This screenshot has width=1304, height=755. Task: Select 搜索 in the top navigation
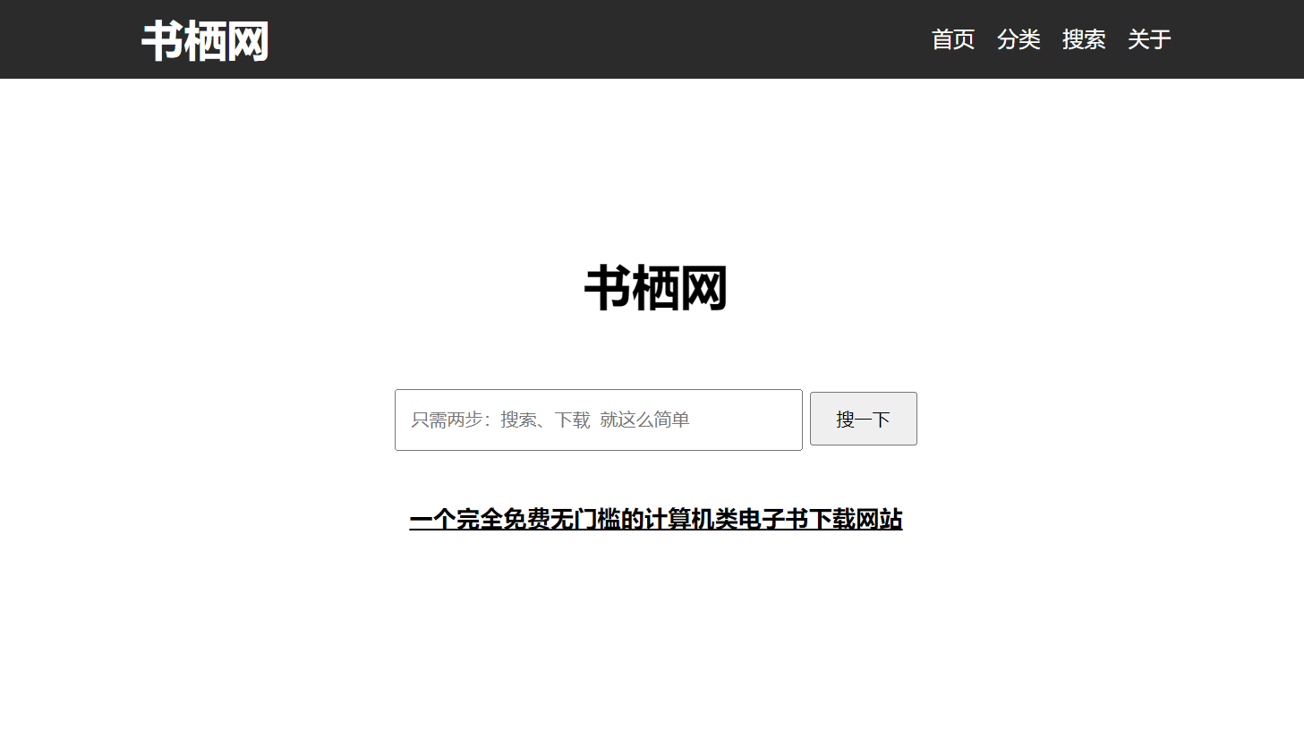point(1083,39)
